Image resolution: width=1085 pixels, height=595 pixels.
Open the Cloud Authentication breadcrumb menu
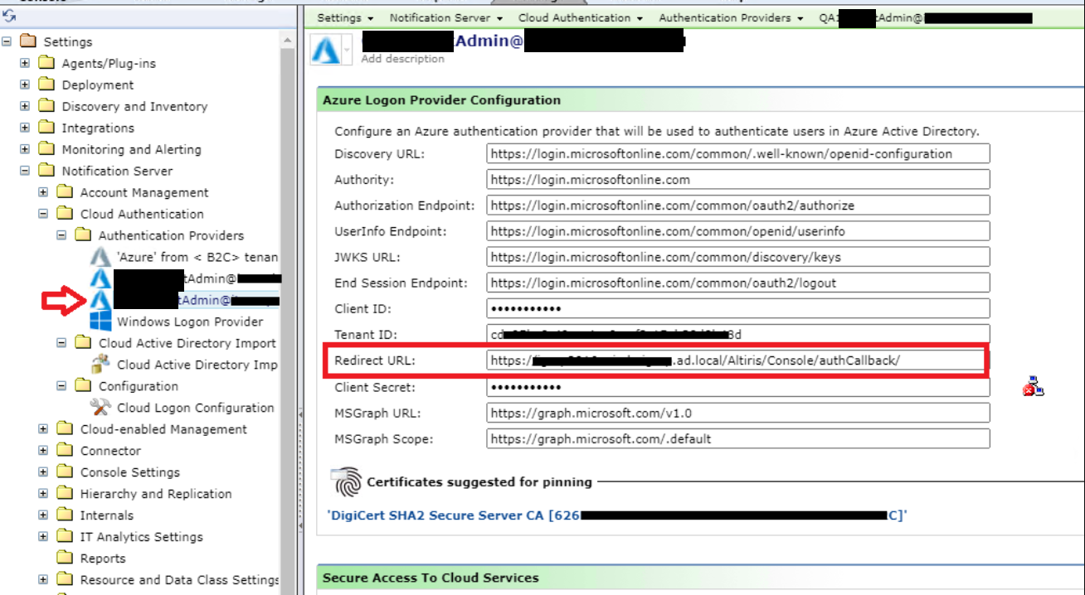[581, 17]
